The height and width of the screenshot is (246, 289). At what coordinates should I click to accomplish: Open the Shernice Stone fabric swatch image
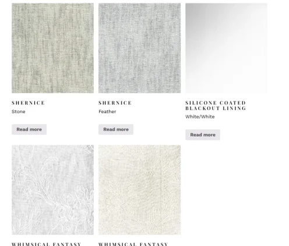[x=52, y=48]
